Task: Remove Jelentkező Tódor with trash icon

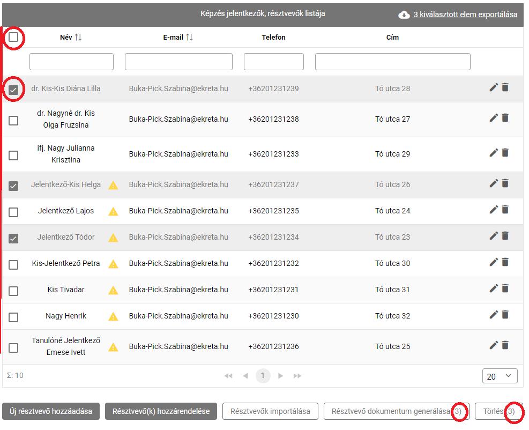Action: (505, 235)
